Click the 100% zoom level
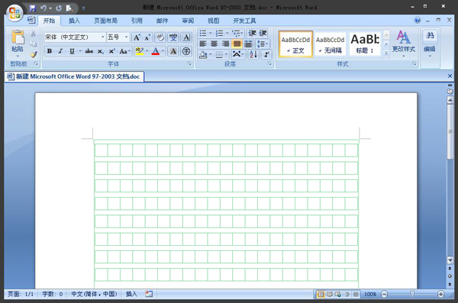This screenshot has width=458, height=303. (370, 295)
